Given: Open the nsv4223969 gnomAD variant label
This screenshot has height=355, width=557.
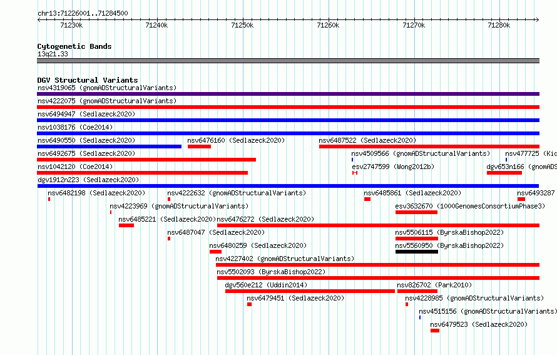Looking at the screenshot, I should click(179, 206).
